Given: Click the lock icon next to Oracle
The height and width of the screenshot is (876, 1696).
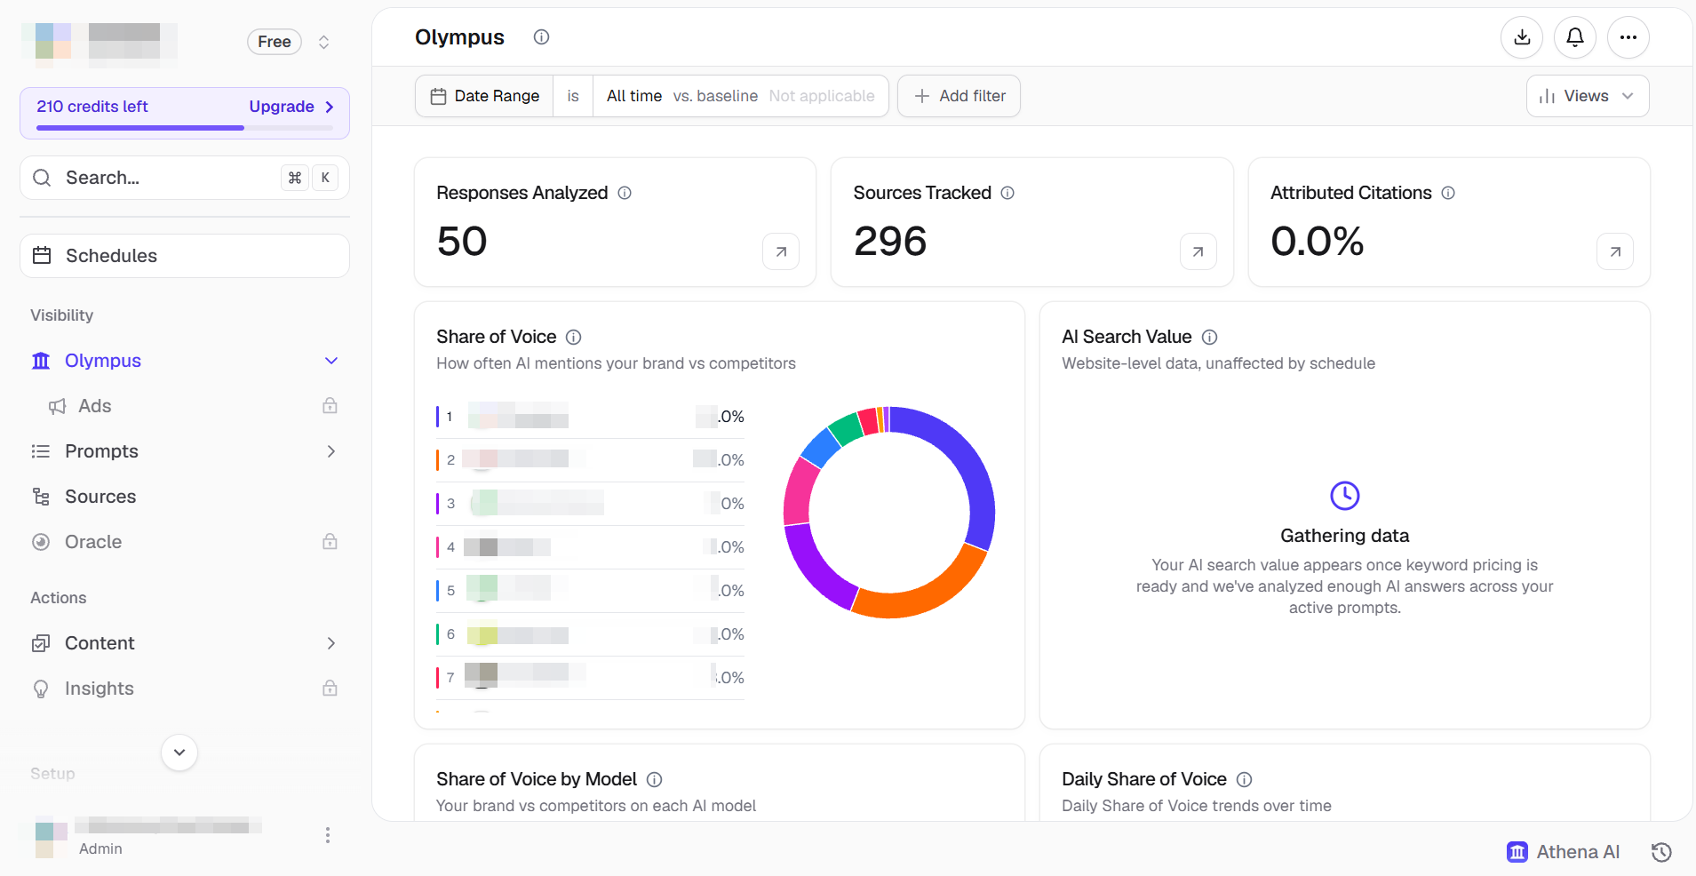Looking at the screenshot, I should pos(330,542).
